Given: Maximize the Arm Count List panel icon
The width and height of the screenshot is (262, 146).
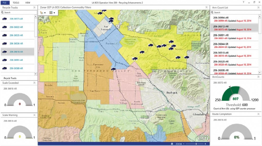Looking at the screenshot, I should tap(258, 7).
